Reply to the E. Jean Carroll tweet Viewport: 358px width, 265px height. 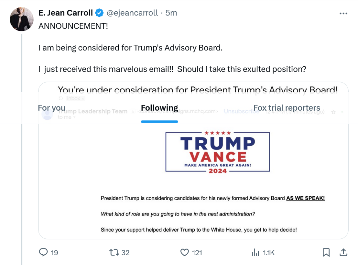[x=43, y=252]
